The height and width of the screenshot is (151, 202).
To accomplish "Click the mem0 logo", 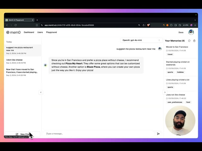I will (13, 32).
